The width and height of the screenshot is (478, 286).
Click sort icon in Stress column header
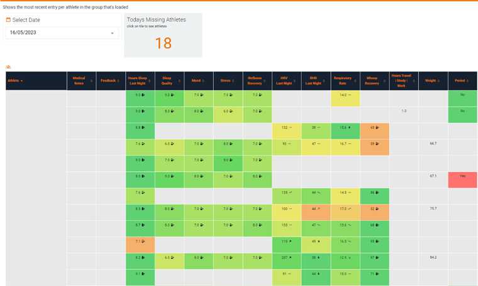click(234, 81)
